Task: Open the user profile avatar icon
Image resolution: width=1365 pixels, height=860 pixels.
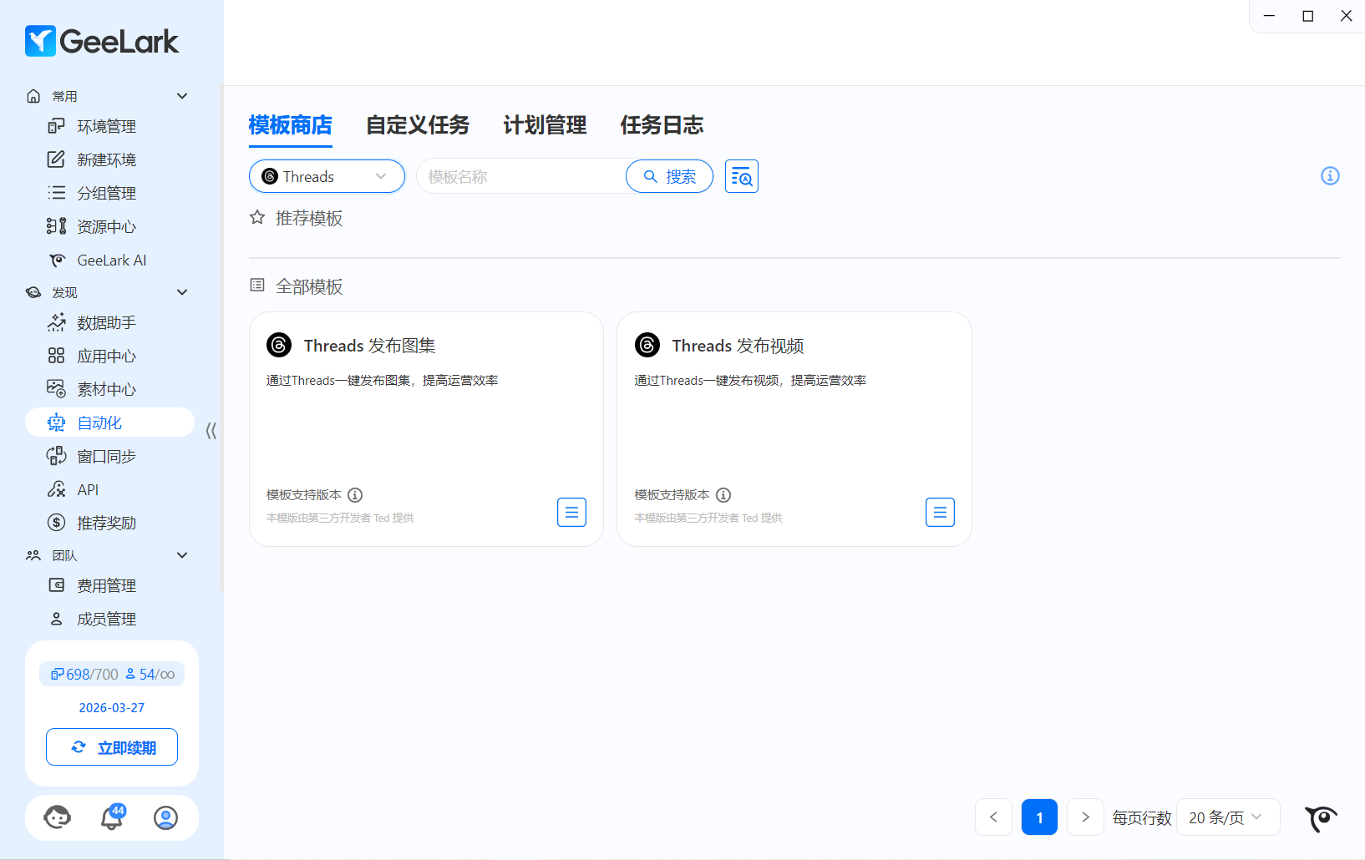Action: (165, 817)
